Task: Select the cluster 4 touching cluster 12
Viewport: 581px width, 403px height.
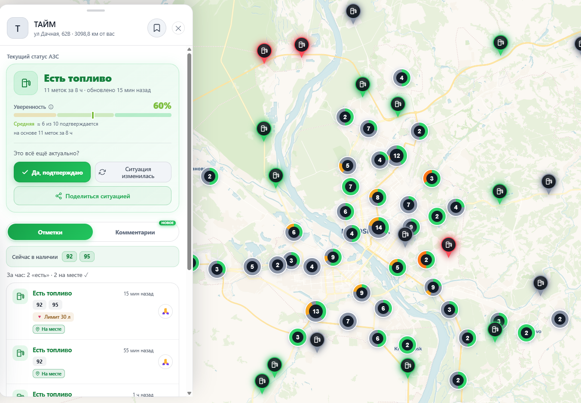Action: coord(379,160)
